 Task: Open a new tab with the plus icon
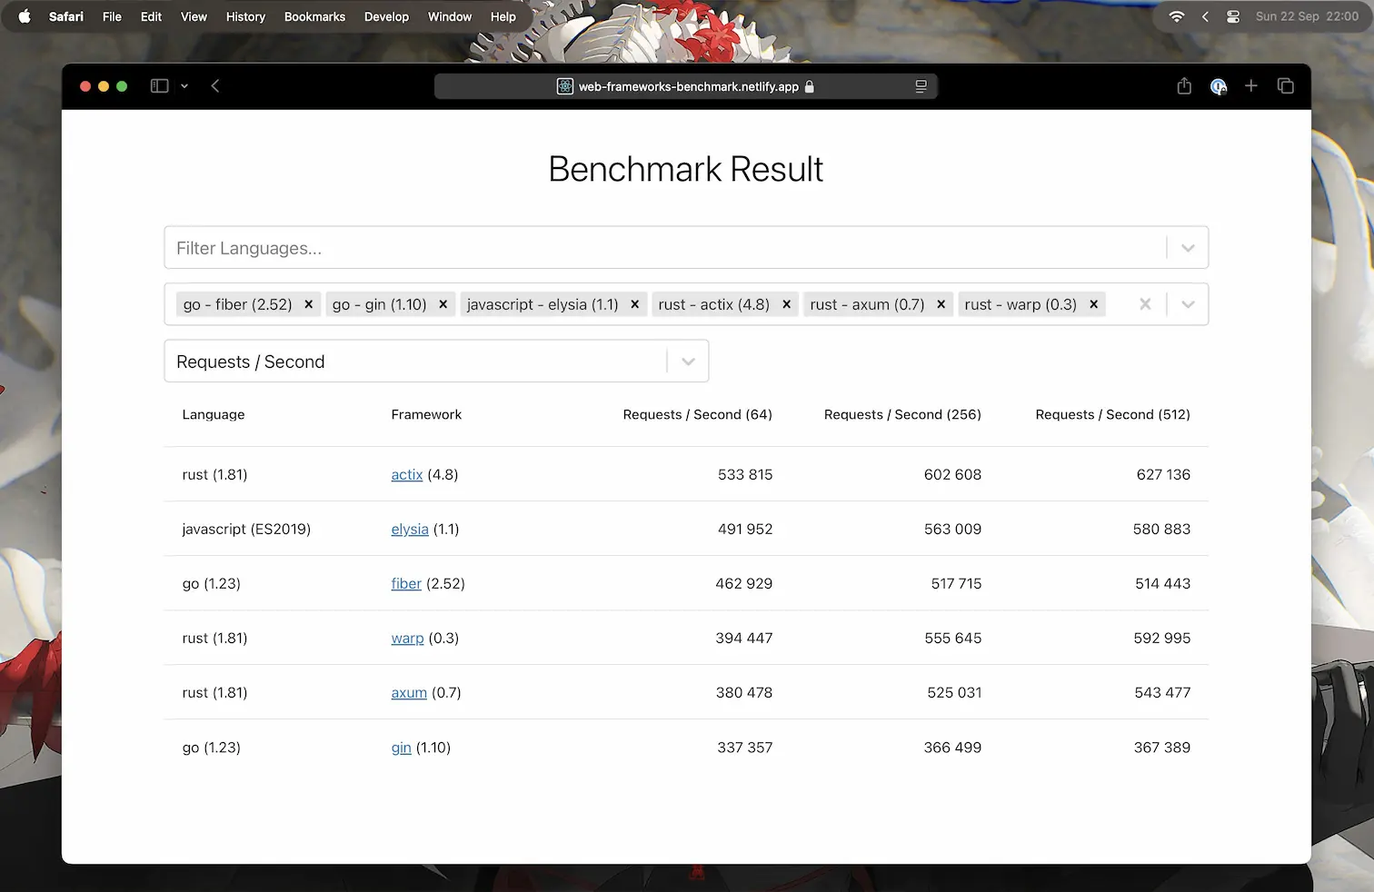pyautogui.click(x=1251, y=85)
